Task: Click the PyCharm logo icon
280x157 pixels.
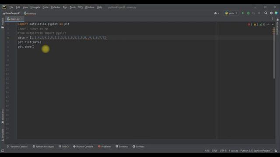Action: 4,7
